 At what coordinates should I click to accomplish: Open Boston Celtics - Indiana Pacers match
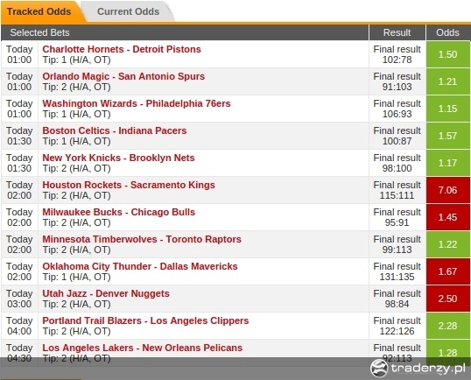click(x=115, y=130)
